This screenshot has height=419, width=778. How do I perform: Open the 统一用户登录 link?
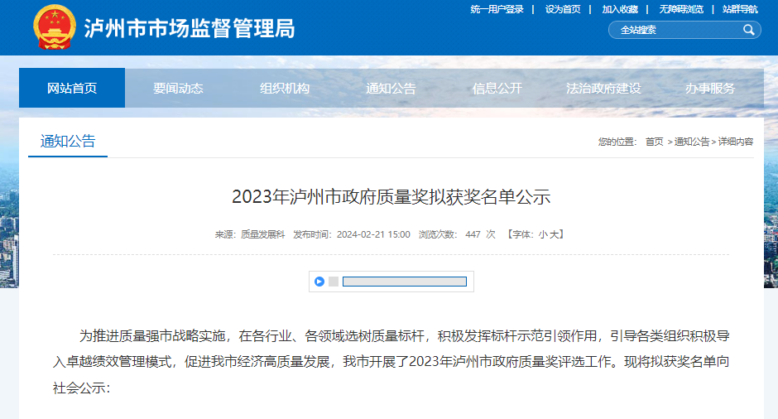pyautogui.click(x=497, y=9)
